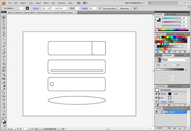Select the Type tool
191x131 pixels.
coord(4,36)
